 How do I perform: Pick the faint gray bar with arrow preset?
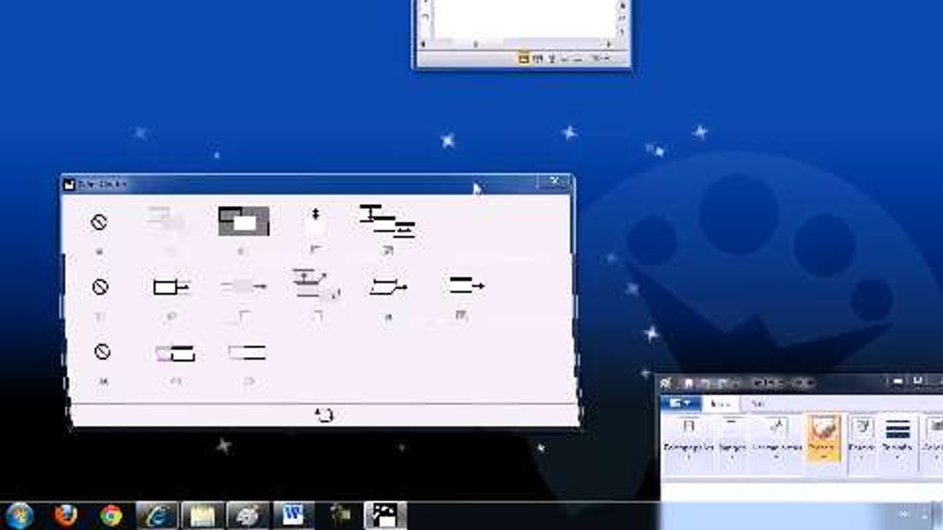pyautogui.click(x=244, y=286)
